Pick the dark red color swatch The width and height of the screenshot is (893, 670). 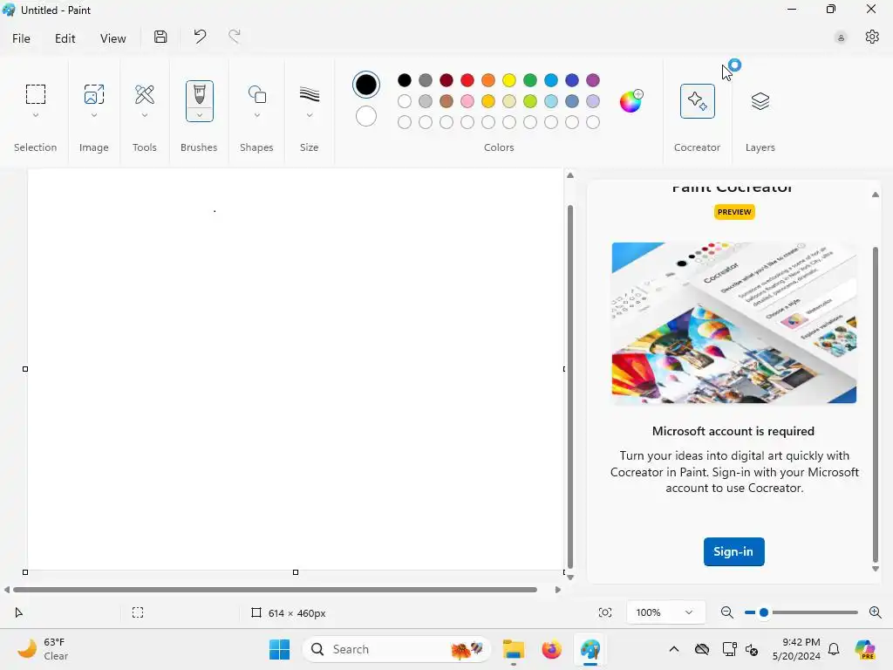point(446,80)
